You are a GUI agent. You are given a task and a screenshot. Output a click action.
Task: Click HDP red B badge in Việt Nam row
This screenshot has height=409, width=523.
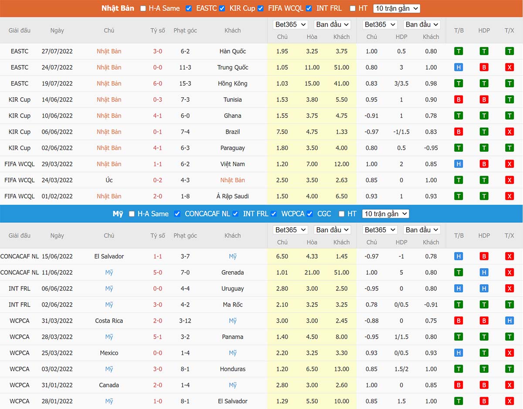484,164
